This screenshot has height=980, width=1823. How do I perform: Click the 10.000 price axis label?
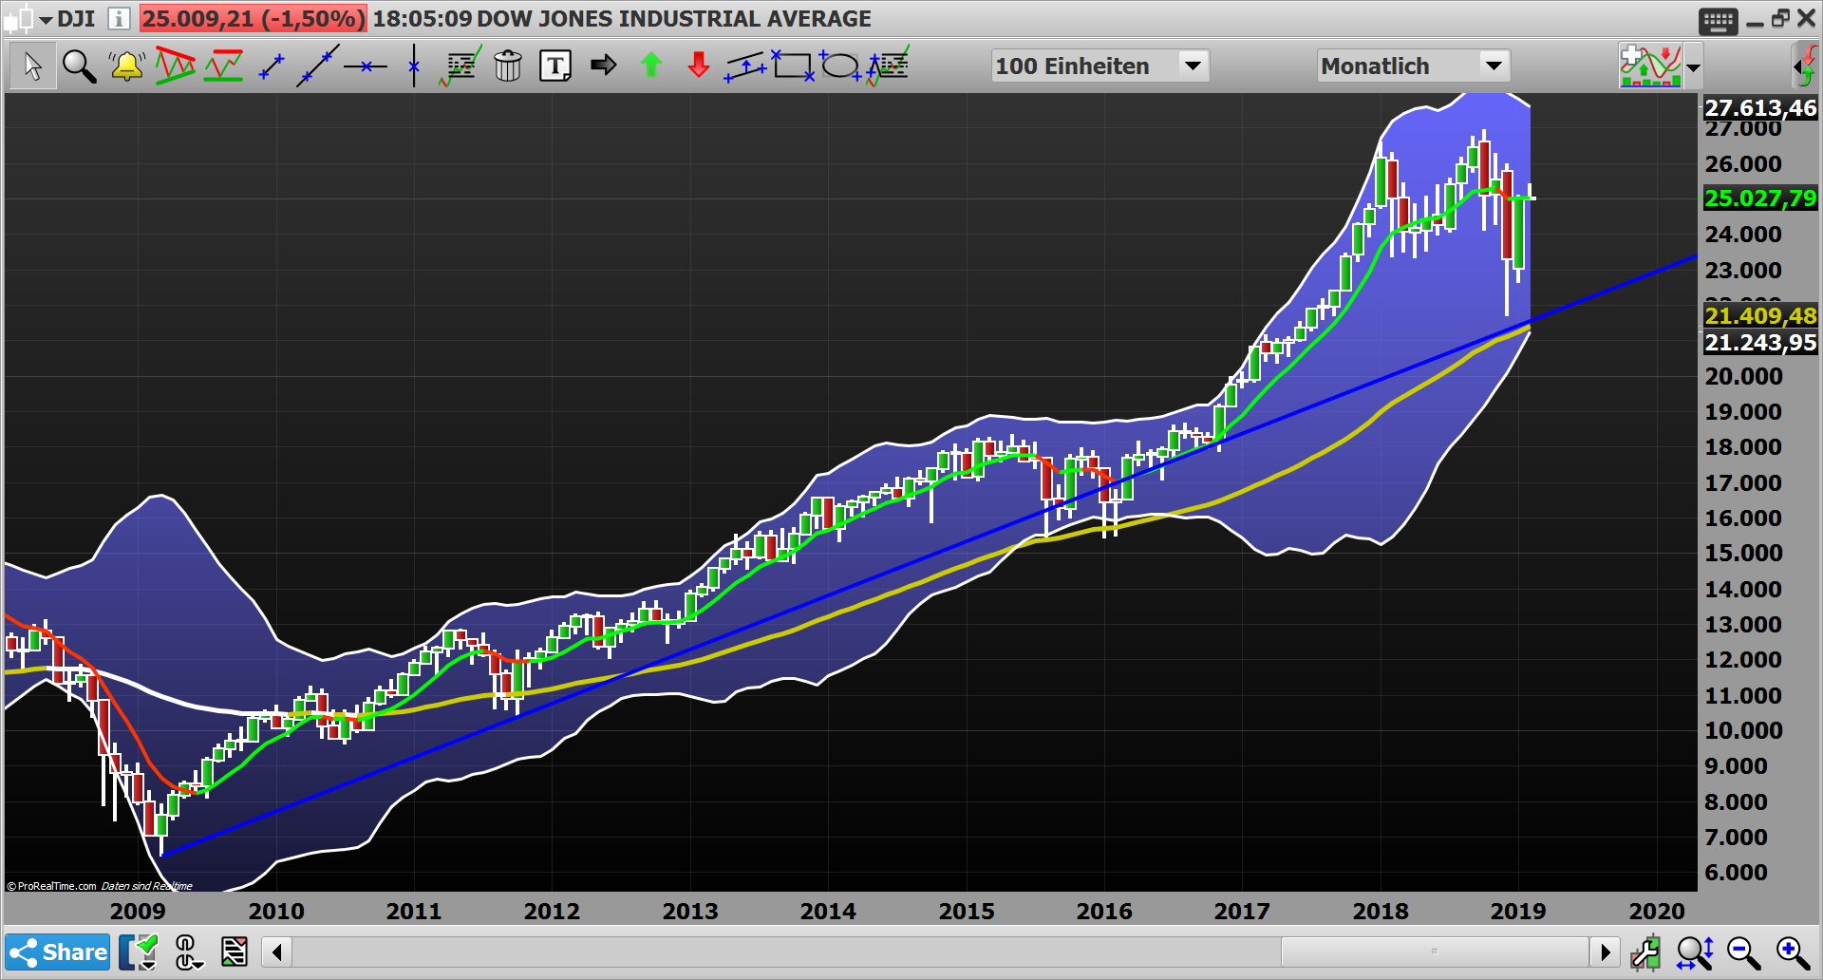[x=1743, y=731]
